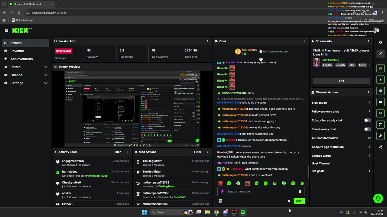
Task: Open Discord from the taskbar
Action: click(225, 212)
